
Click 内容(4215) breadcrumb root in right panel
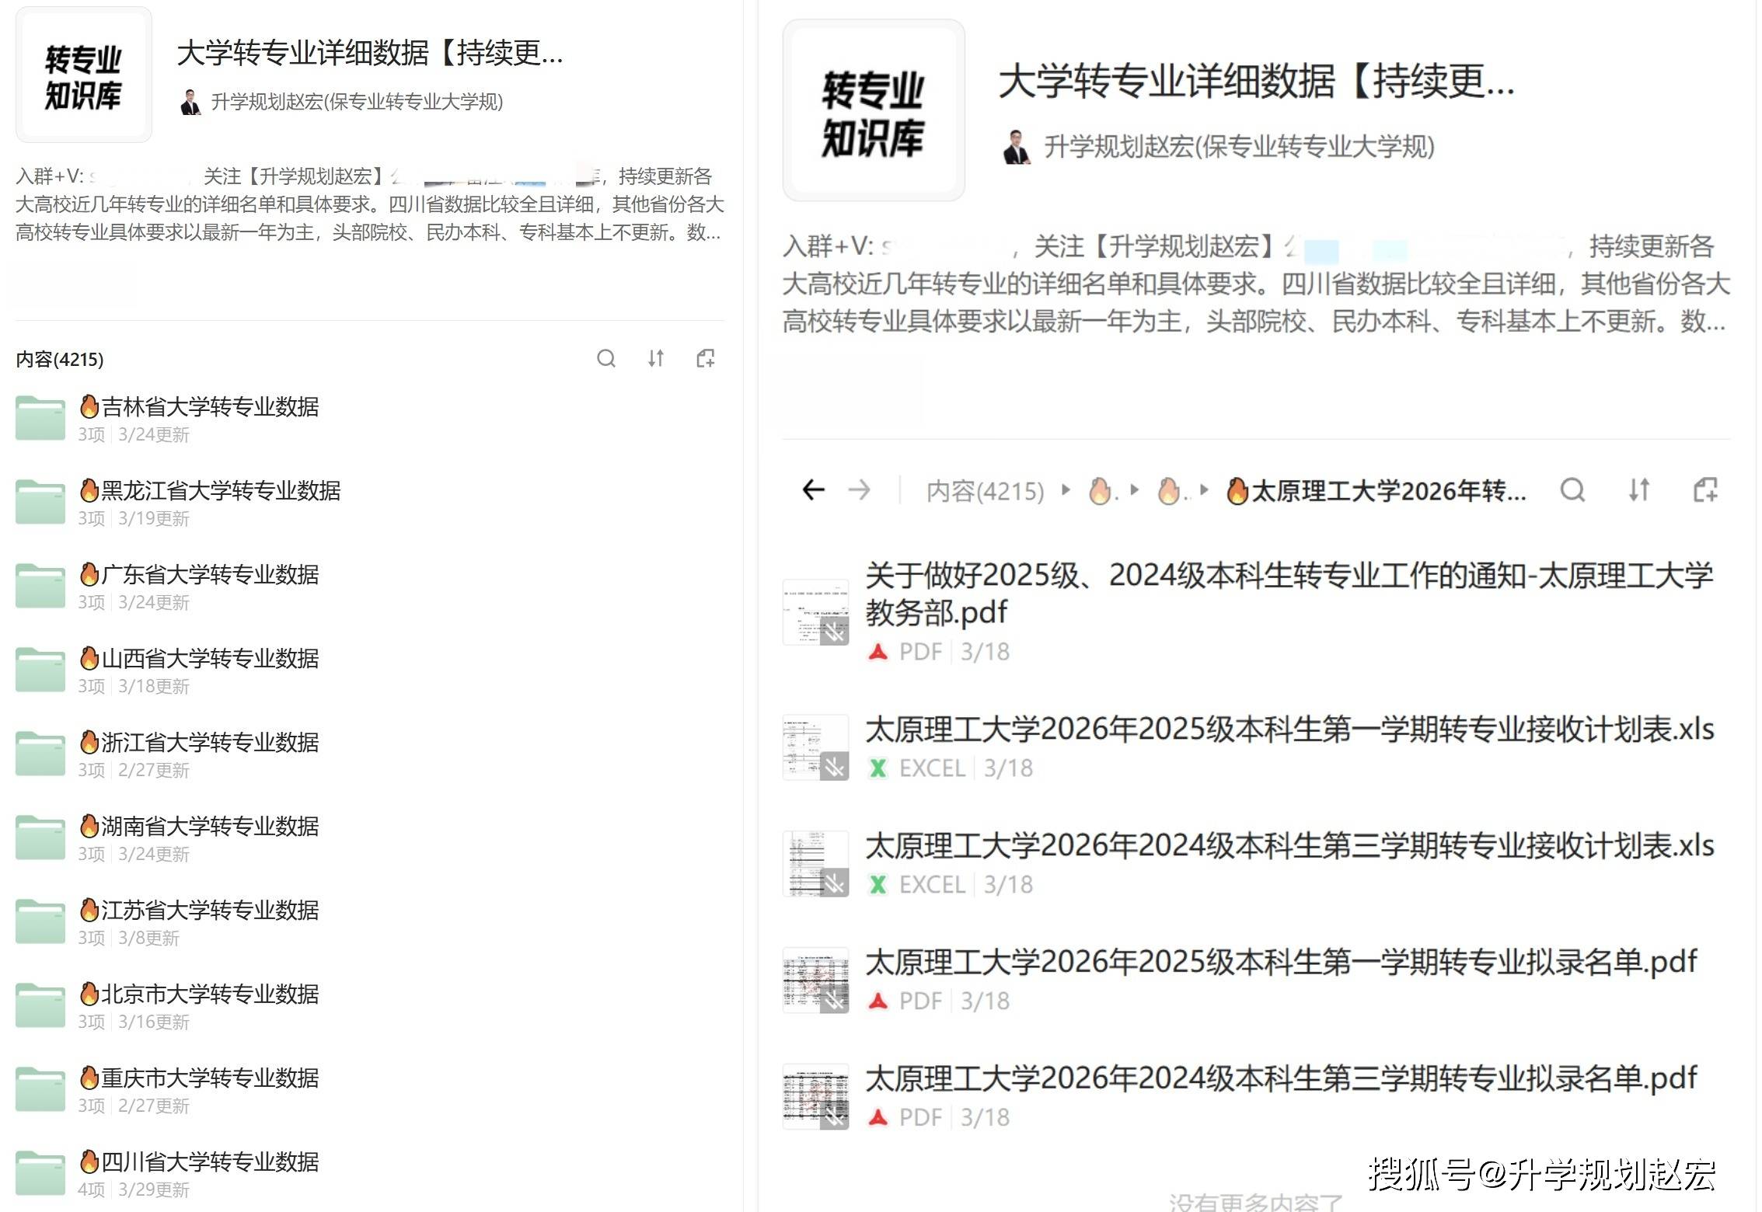point(985,491)
